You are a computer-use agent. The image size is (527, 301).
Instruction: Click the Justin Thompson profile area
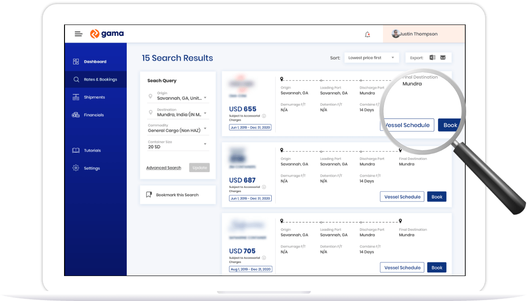(x=418, y=34)
